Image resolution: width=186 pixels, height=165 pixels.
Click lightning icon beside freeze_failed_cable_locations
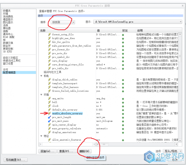[x=50, y=91]
